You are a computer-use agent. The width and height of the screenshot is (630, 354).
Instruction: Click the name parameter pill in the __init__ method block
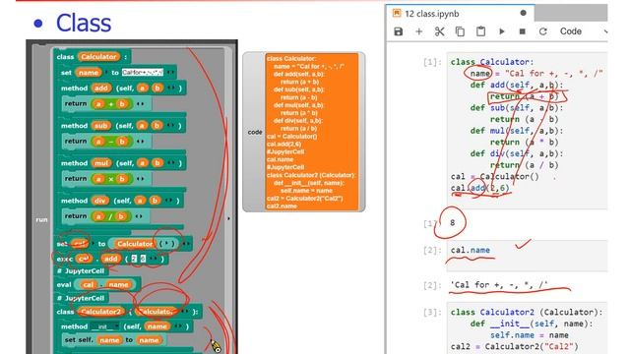157,326
